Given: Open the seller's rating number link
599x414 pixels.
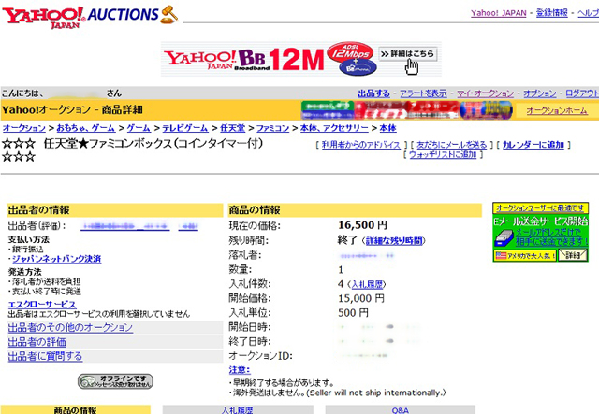Looking at the screenshot, I should coord(188,226).
